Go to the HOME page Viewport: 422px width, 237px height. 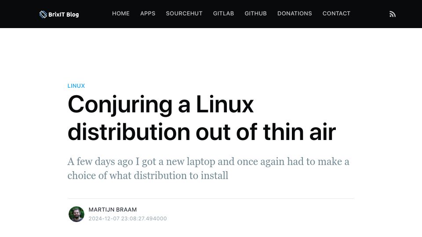pos(121,14)
